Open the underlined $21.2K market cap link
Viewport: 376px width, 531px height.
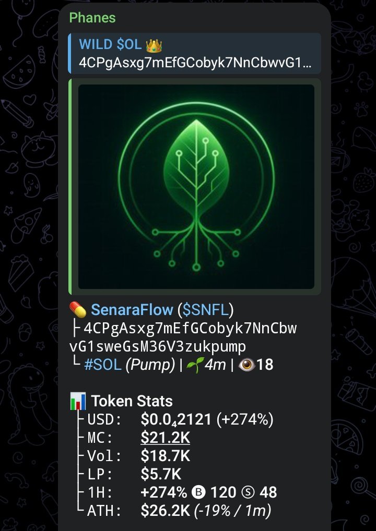[165, 438]
